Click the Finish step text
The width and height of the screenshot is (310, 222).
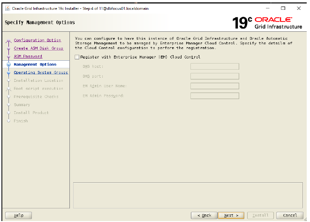click(x=21, y=121)
